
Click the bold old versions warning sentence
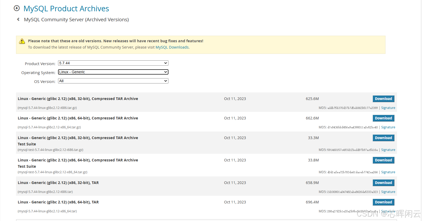tap(116, 41)
